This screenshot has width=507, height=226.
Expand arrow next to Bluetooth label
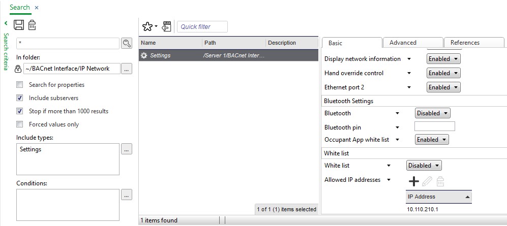(397, 113)
